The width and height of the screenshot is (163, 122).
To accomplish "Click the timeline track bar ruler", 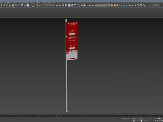I will coord(81,116).
